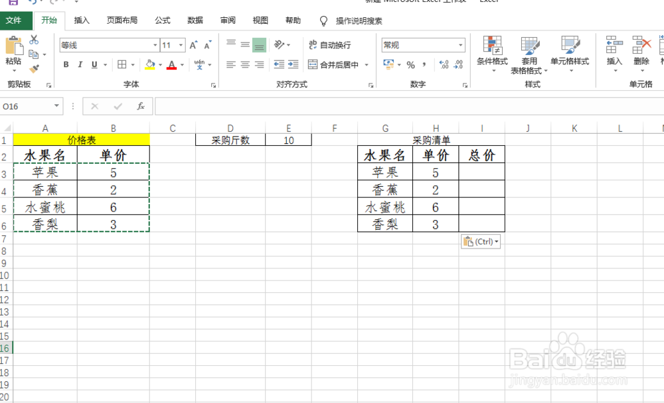Select the yellow 价格表 header cell

(x=81, y=140)
